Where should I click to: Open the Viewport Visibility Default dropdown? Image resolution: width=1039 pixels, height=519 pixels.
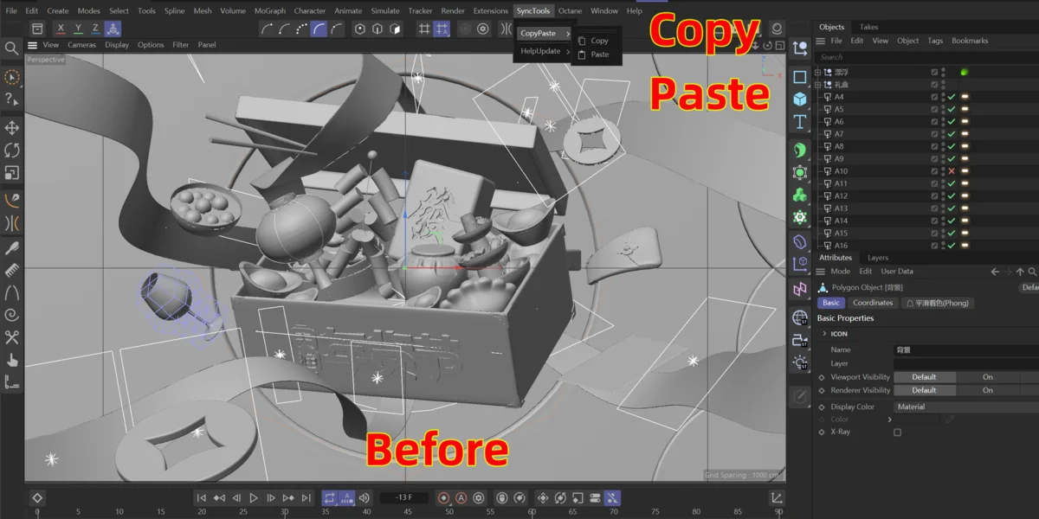925,376
